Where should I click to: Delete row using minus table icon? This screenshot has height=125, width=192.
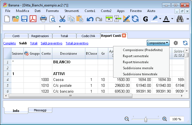(x=118, y=19)
